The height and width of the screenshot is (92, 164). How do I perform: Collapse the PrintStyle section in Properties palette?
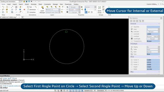pos(159,44)
